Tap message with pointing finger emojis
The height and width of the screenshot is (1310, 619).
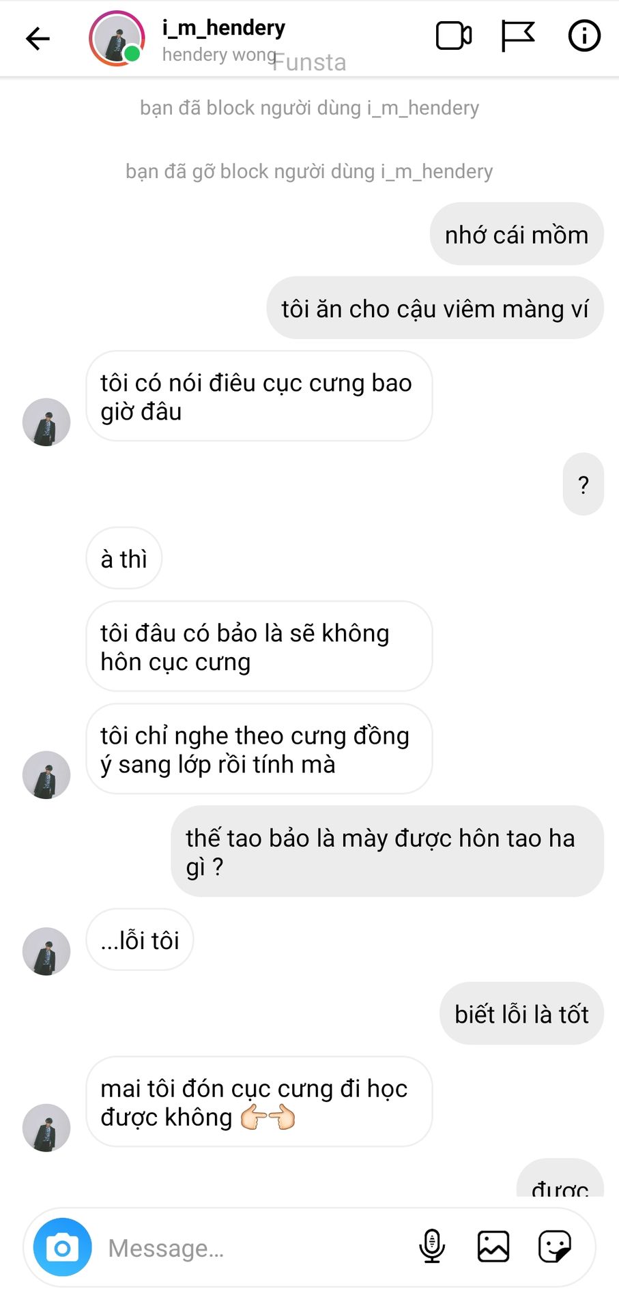coord(259,1102)
